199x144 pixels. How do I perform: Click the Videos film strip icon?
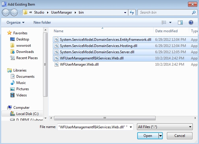(12, 95)
